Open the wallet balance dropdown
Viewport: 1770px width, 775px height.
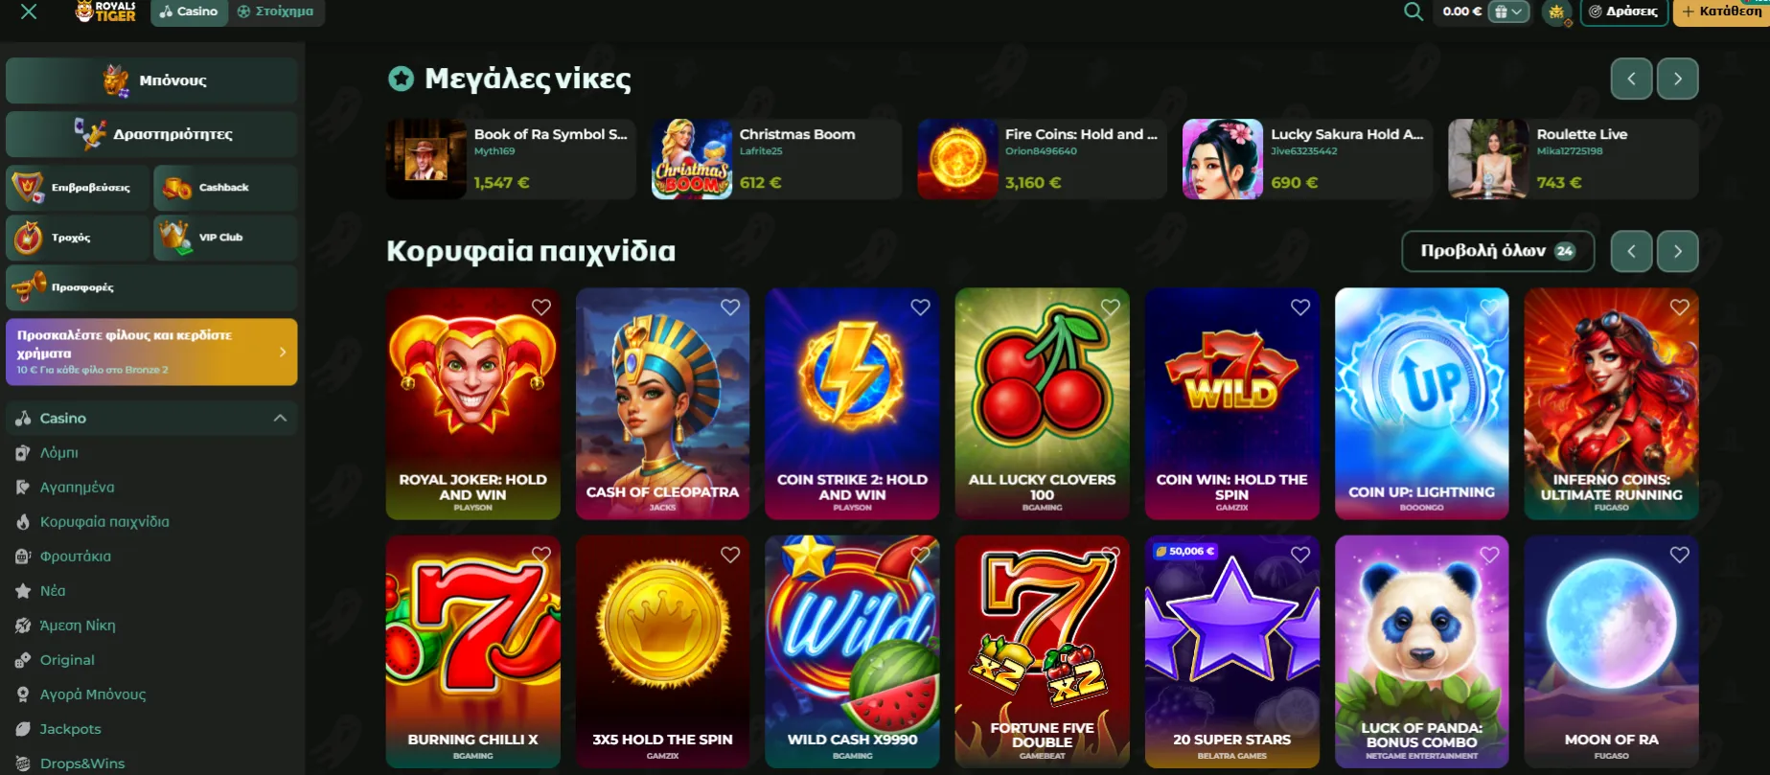point(1509,11)
